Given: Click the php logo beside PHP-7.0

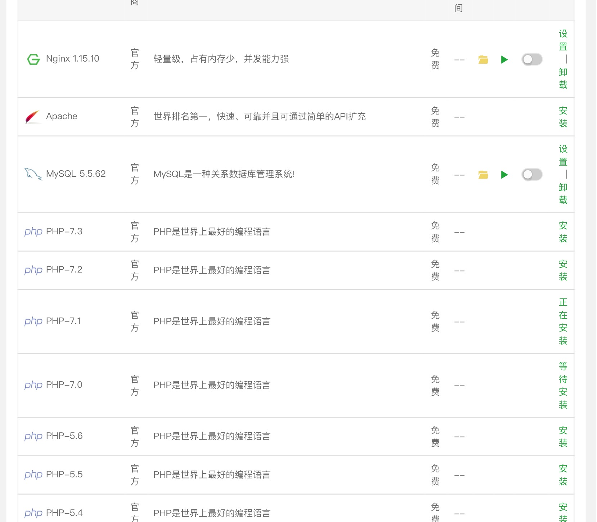Looking at the screenshot, I should 33,385.
